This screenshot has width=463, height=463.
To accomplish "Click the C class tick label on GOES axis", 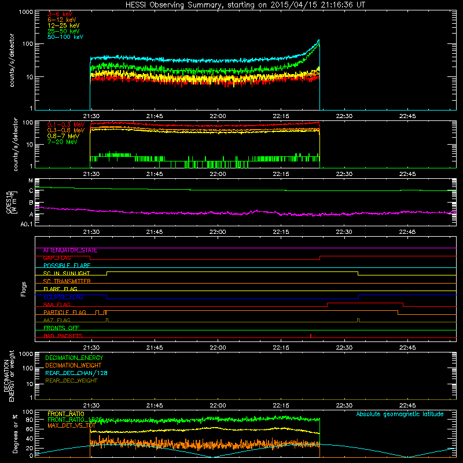I will point(31,191).
